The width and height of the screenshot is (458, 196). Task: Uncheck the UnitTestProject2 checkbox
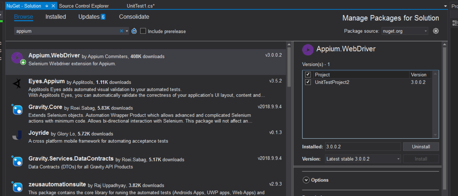(x=308, y=82)
